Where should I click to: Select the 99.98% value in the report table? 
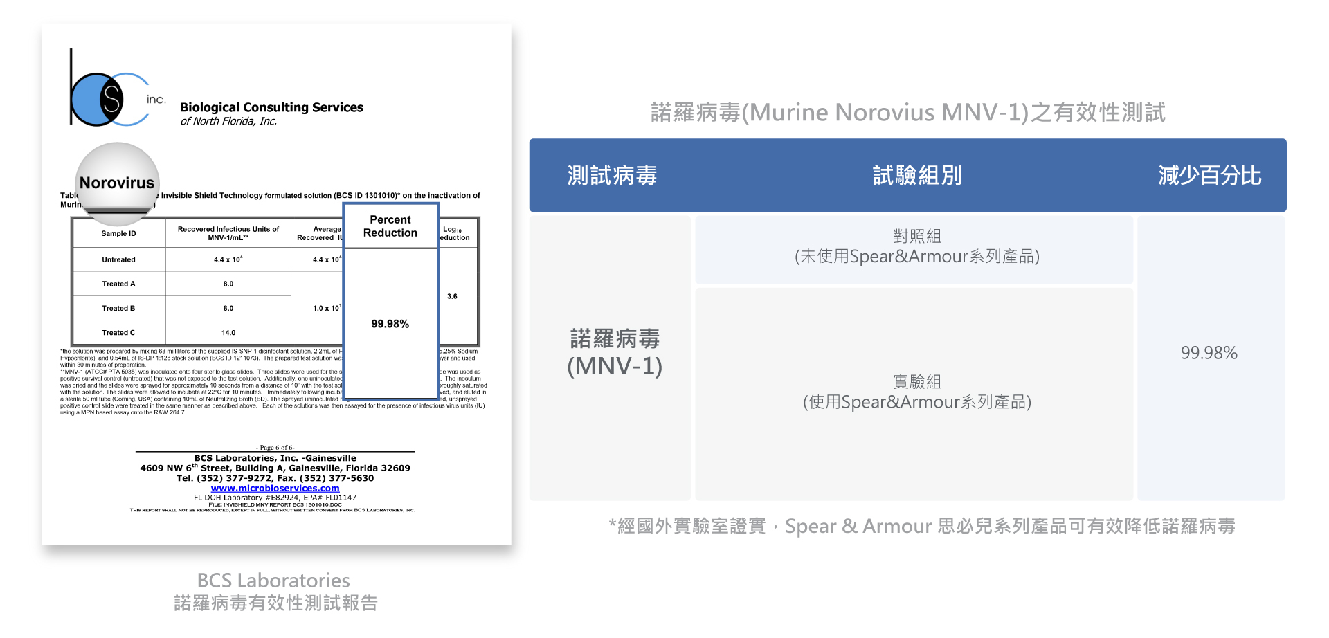390,324
